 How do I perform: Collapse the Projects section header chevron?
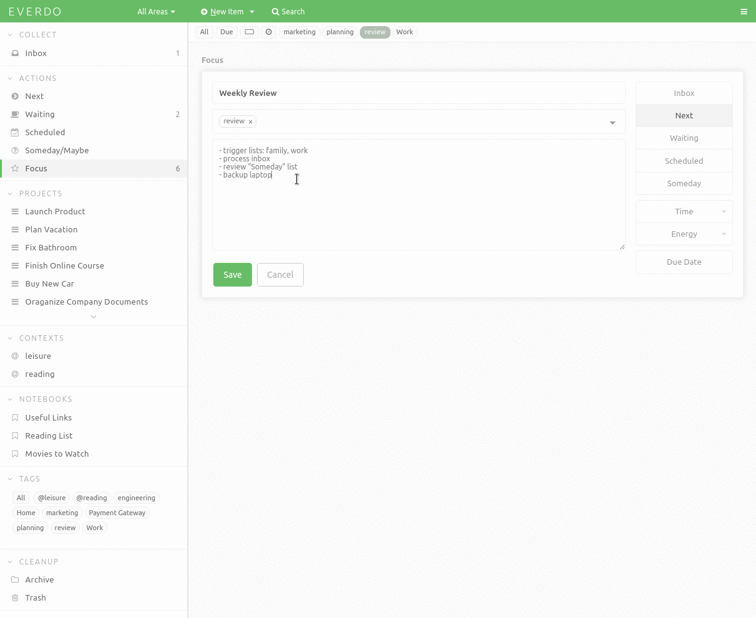[9, 193]
